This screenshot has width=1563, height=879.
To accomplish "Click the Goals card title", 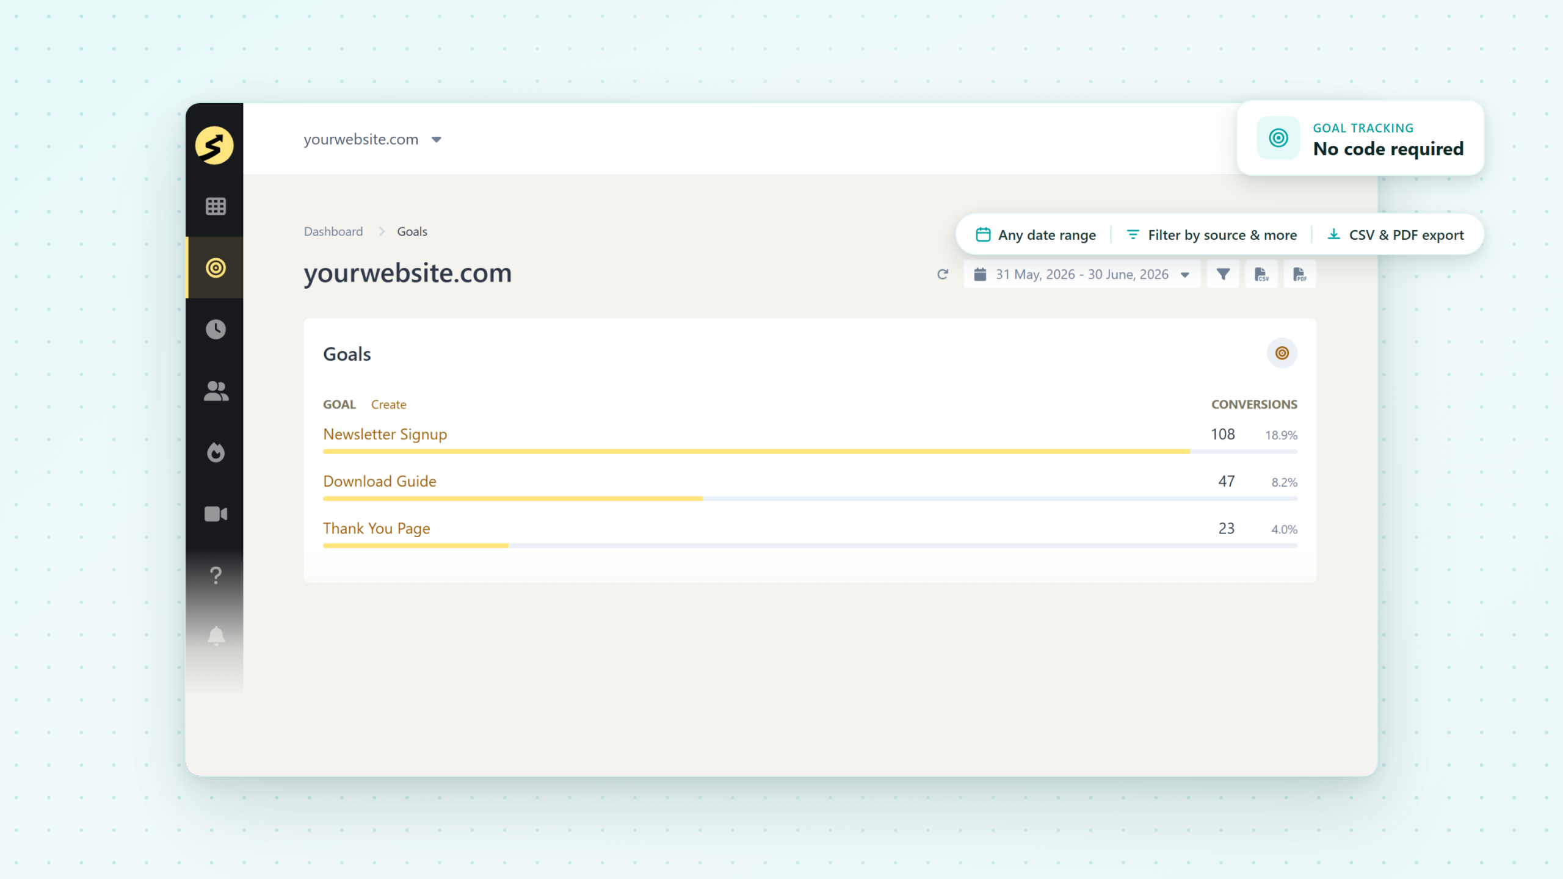I will (x=347, y=354).
